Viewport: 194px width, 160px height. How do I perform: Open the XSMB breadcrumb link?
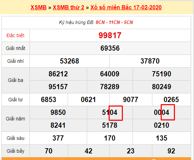(x=39, y=7)
